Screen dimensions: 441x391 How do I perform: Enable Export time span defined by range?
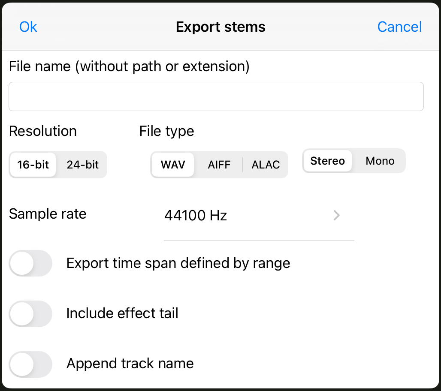point(30,263)
